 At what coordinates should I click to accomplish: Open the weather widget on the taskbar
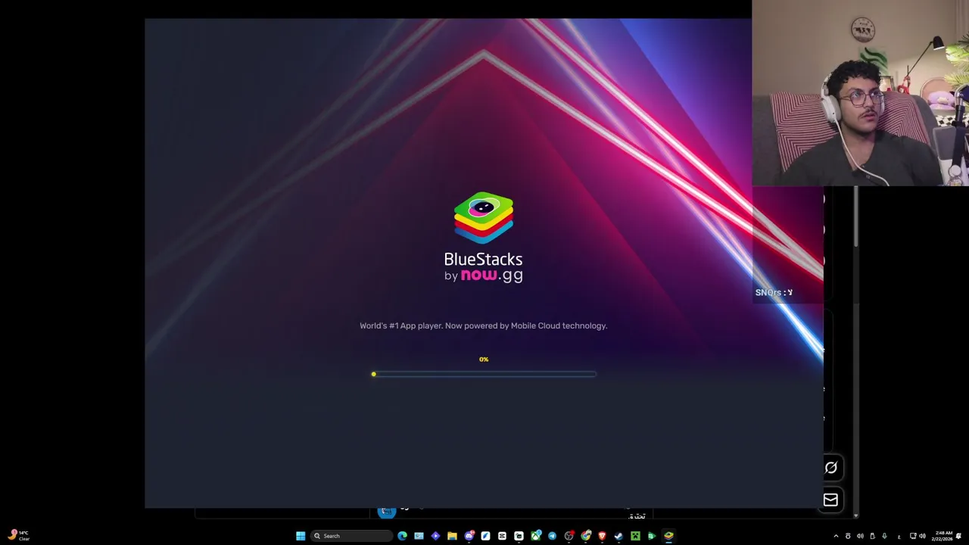18,536
